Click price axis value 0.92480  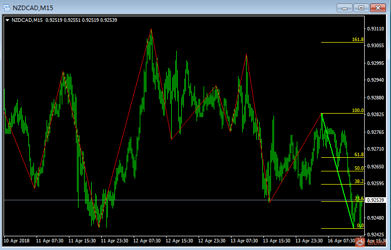375,218
